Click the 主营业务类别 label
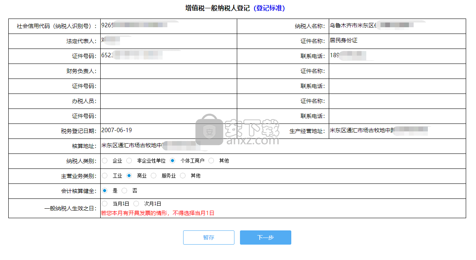This screenshot has height=260, width=476. [x=79, y=176]
